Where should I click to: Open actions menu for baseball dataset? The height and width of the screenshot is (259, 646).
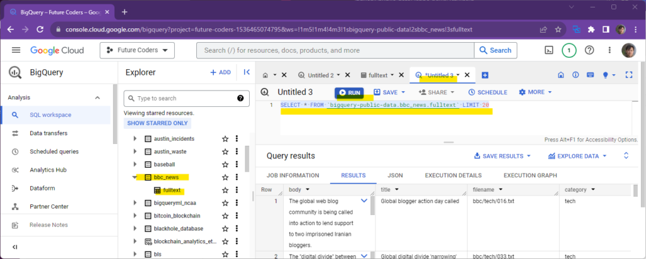(x=237, y=164)
